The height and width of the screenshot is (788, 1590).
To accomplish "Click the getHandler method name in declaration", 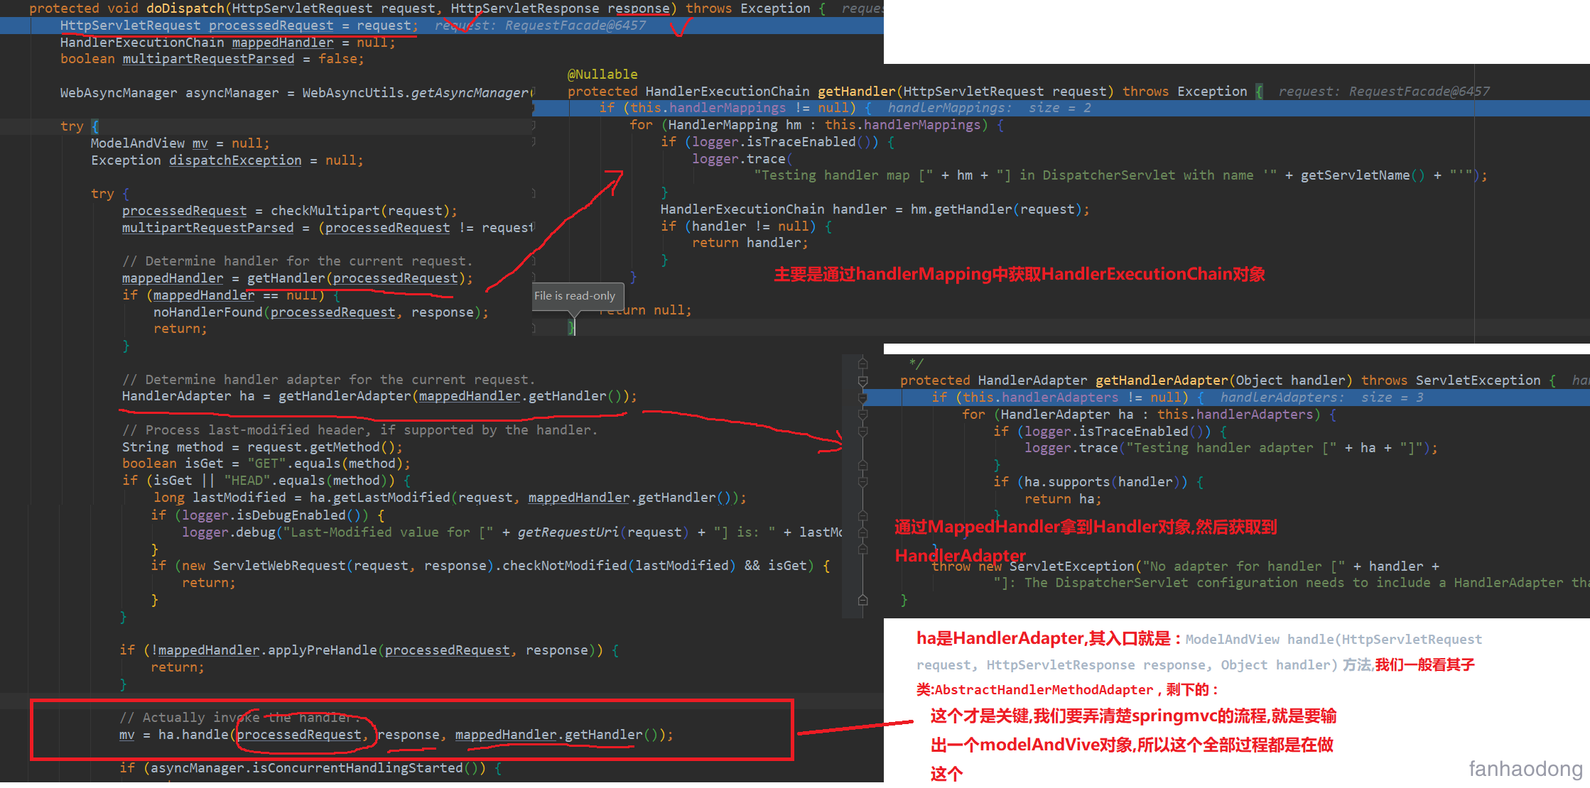I will click(855, 92).
